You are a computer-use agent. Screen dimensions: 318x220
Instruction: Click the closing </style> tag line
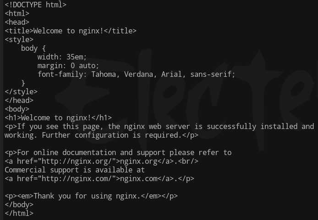pos(21,92)
